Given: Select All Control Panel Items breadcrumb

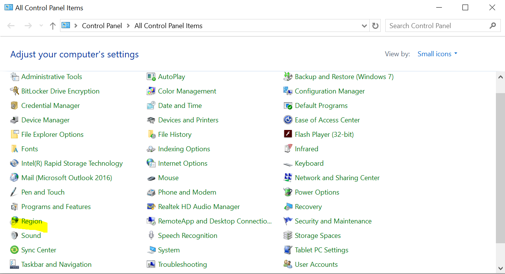Looking at the screenshot, I should tap(168, 26).
